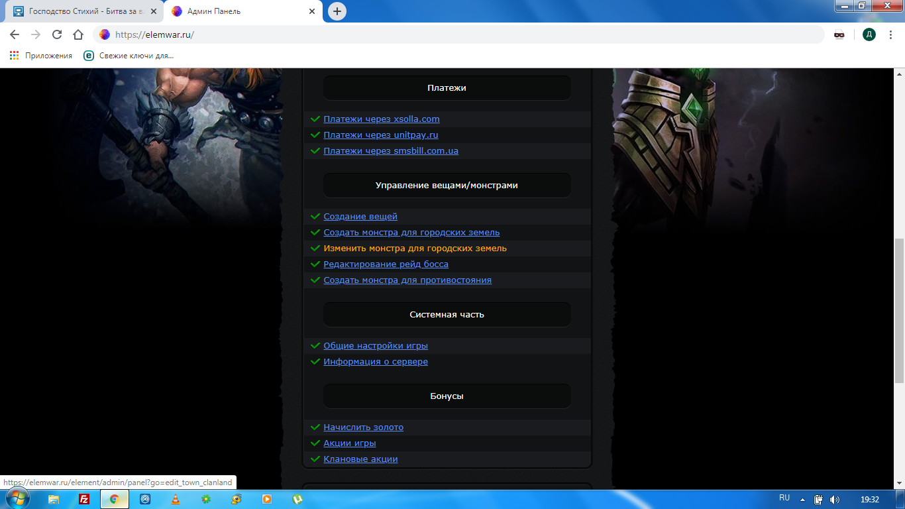Click the page vertical scrollbar thumb
Image resolution: width=905 pixels, height=509 pixels.
pyautogui.click(x=899, y=311)
